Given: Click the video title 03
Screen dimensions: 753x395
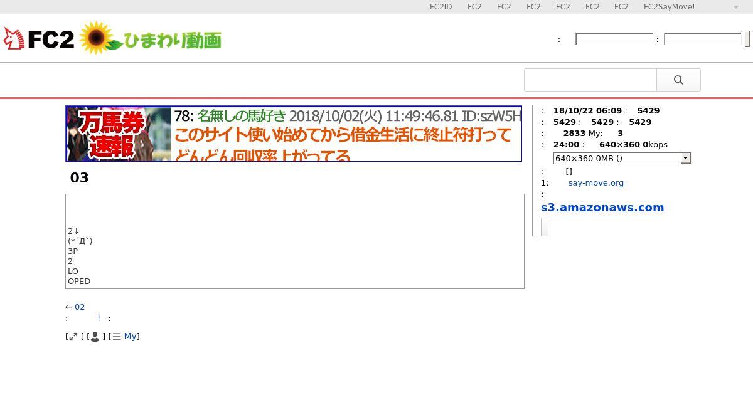Looking at the screenshot, I should click(x=79, y=178).
